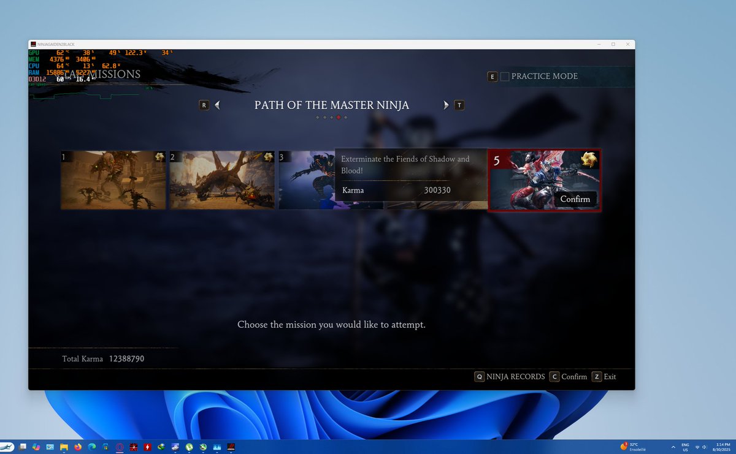Open Copilot from the taskbar
This screenshot has height=454, width=736.
coord(36,447)
